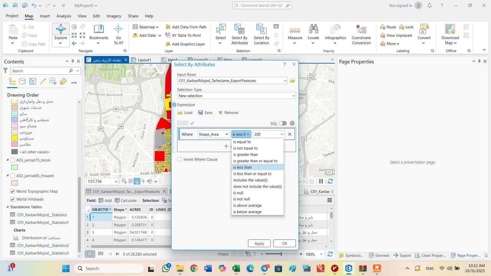
Task: Click Calculate in table toolbar
Action: (x=125, y=200)
